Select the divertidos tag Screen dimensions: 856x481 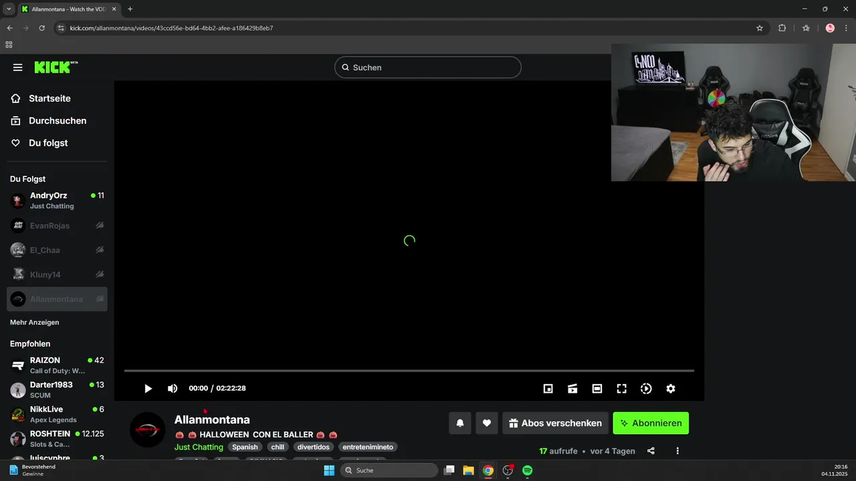(x=314, y=447)
